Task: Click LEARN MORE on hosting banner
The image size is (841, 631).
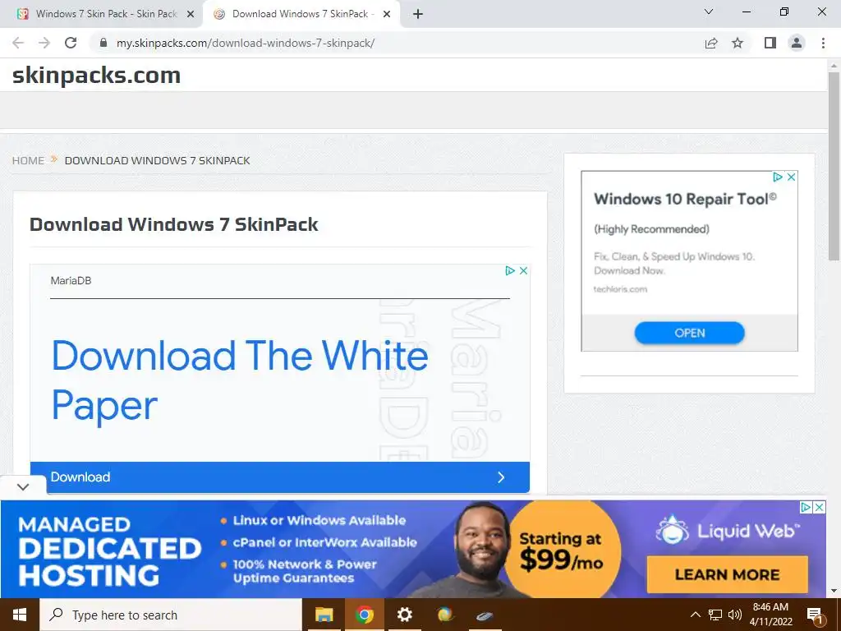Action: click(x=728, y=574)
